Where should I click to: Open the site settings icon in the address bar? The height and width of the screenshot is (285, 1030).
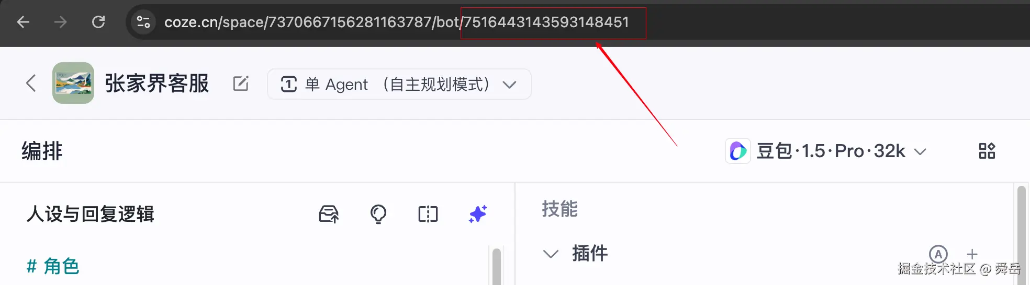143,22
